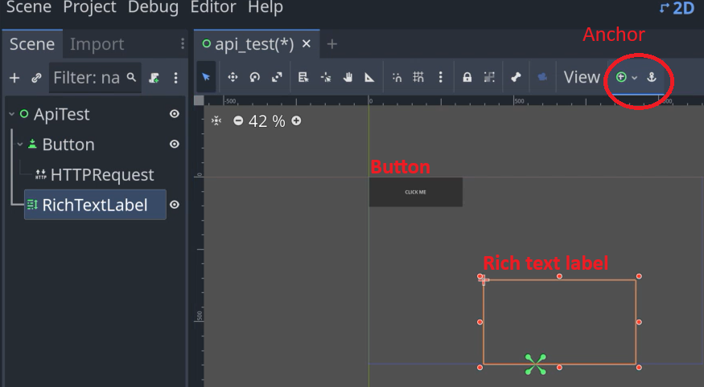704x387 pixels.
Task: Lock the selected node with the padlock icon
Action: [x=467, y=77]
